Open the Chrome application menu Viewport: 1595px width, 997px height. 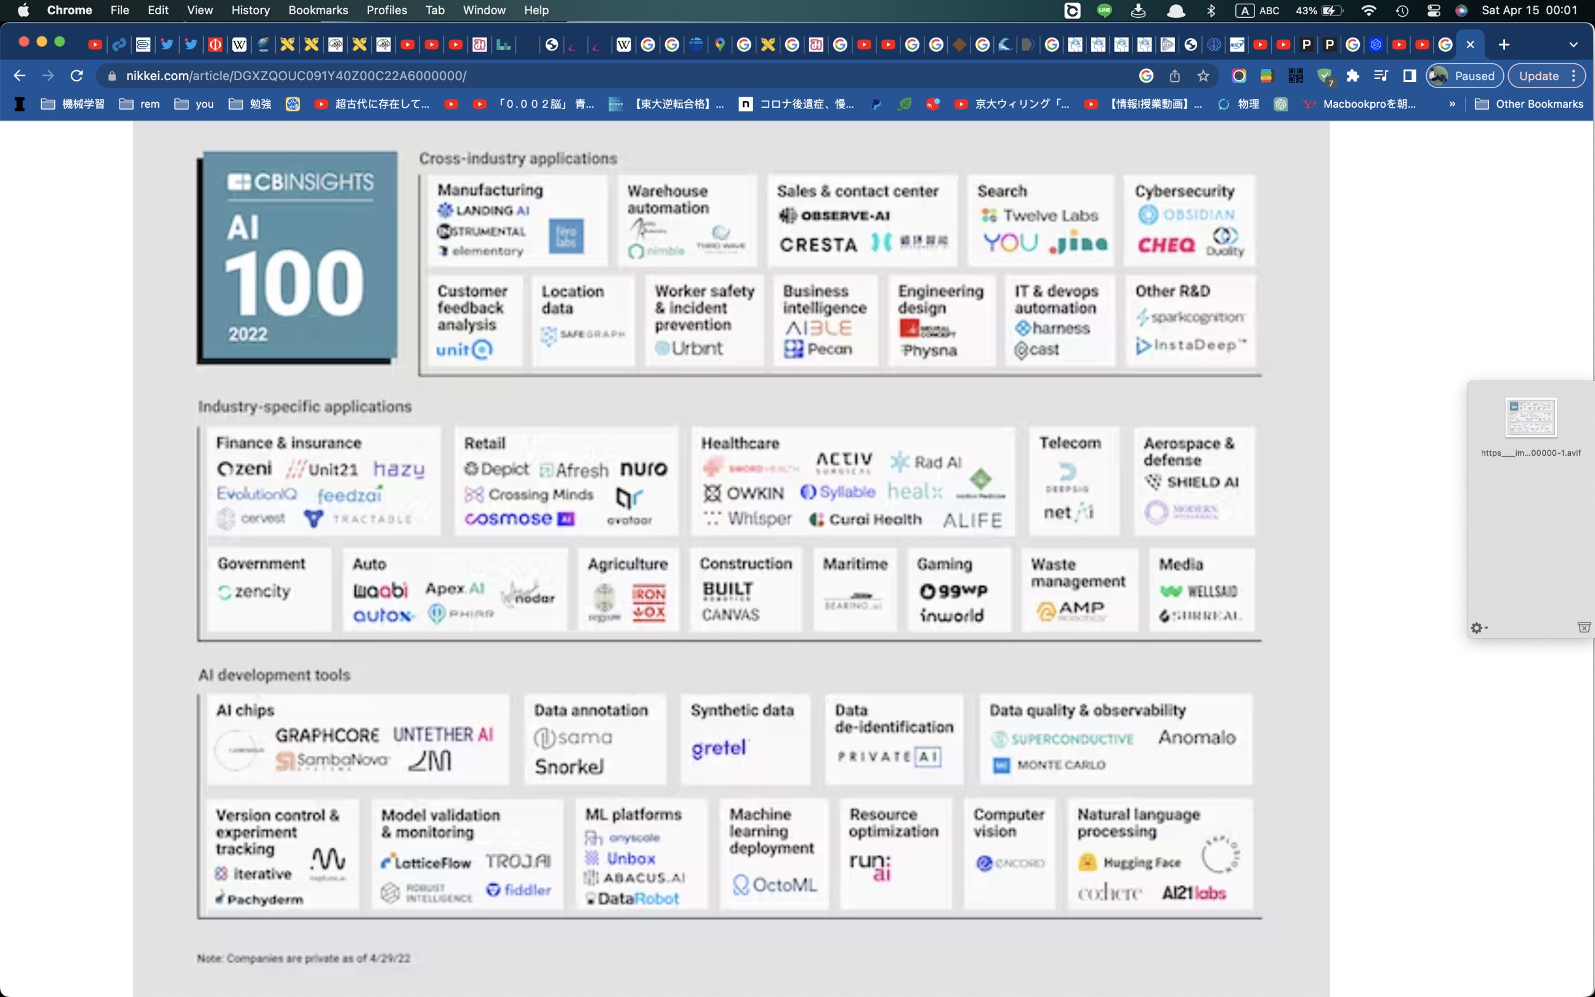pyautogui.click(x=69, y=10)
